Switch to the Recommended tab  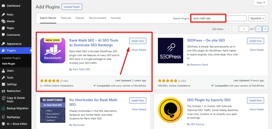[x=97, y=18]
